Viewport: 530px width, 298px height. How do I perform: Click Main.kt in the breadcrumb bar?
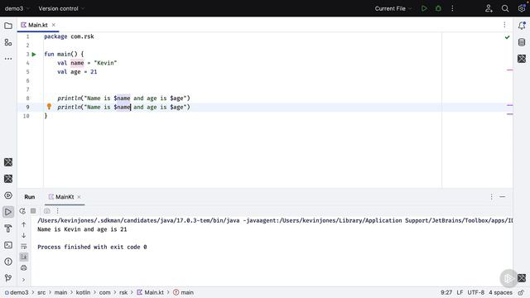click(x=151, y=292)
